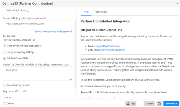Switch to the Help tab

tap(86, 12)
